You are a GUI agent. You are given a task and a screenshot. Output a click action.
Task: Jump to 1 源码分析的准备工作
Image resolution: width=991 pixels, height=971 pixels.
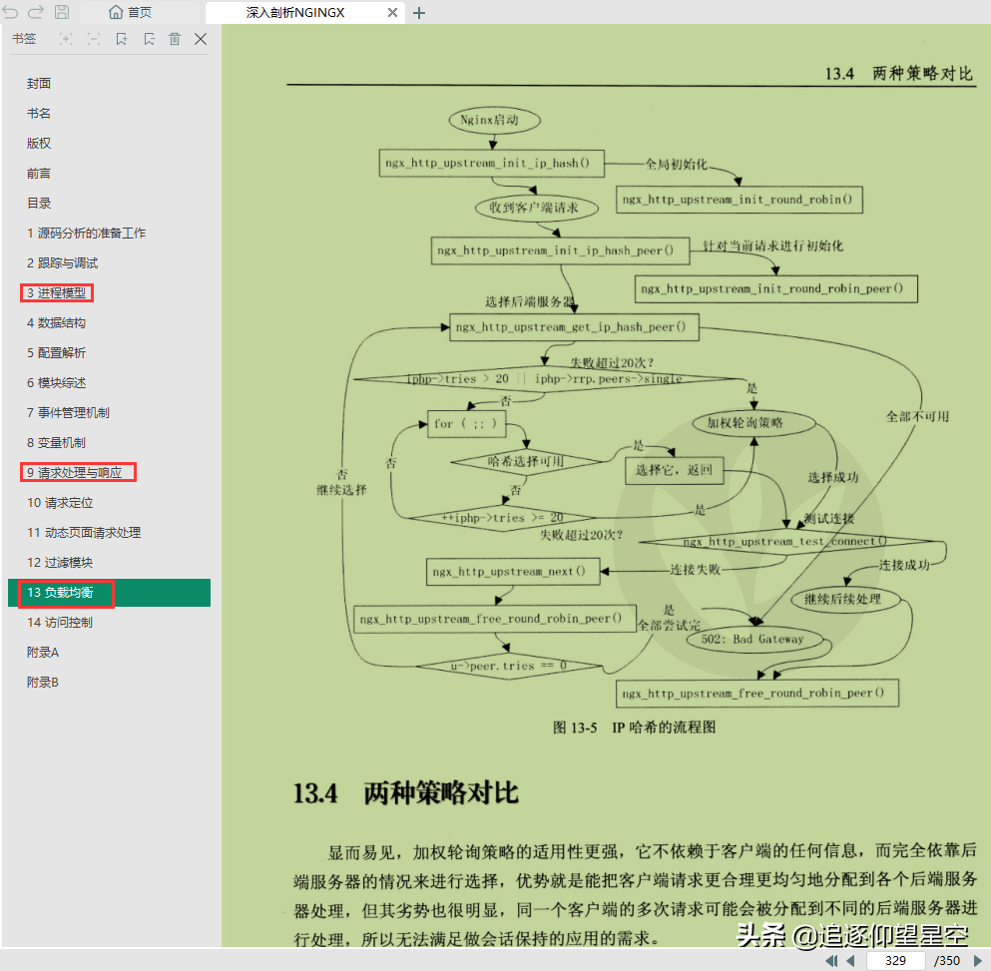coord(86,234)
